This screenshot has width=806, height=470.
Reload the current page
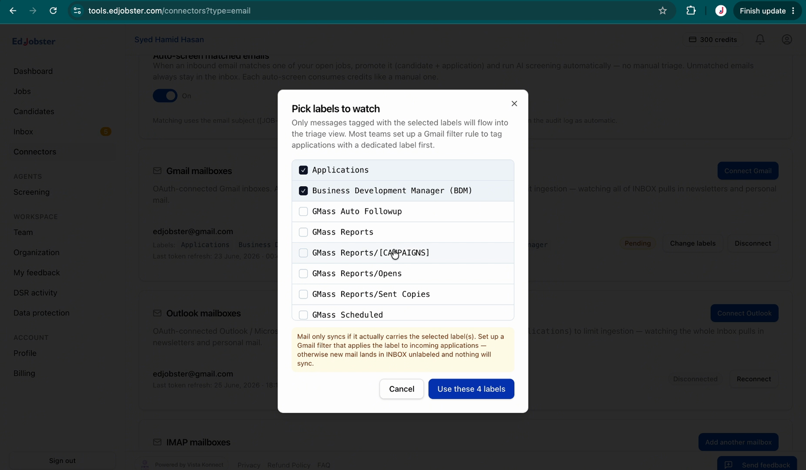pos(53,11)
